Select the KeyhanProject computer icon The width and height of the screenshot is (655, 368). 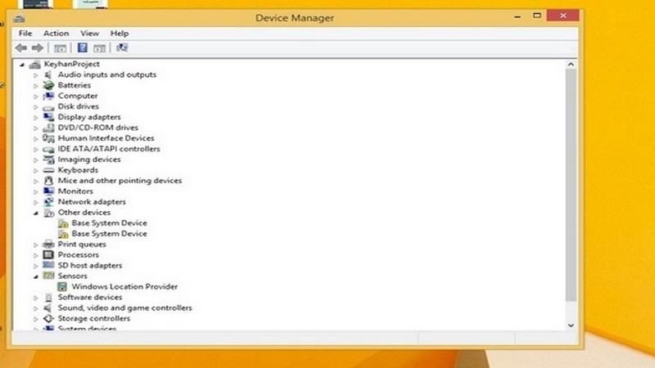(35, 65)
